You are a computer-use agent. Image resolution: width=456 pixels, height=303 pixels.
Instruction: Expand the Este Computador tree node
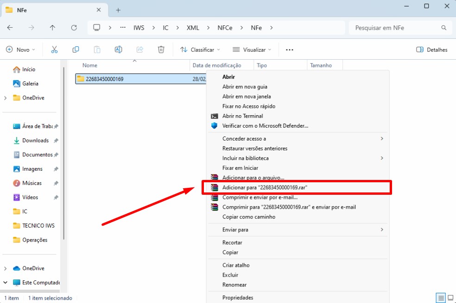(x=6, y=282)
